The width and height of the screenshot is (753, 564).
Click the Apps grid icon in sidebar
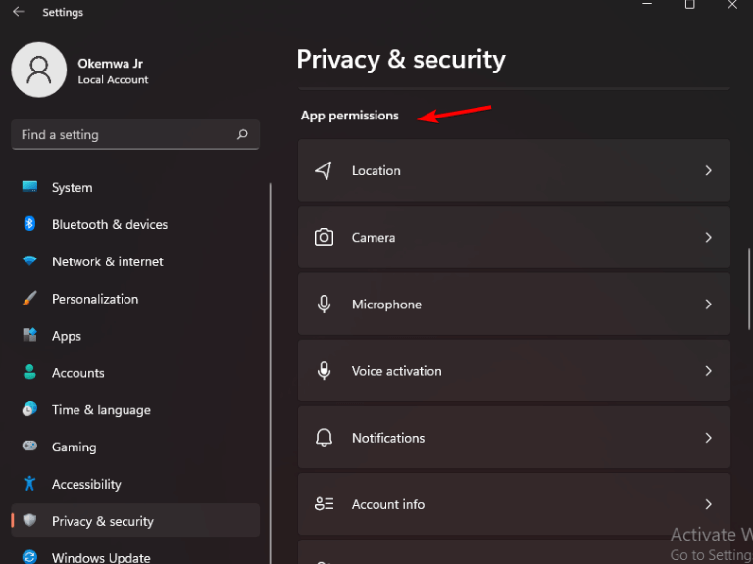pos(29,335)
